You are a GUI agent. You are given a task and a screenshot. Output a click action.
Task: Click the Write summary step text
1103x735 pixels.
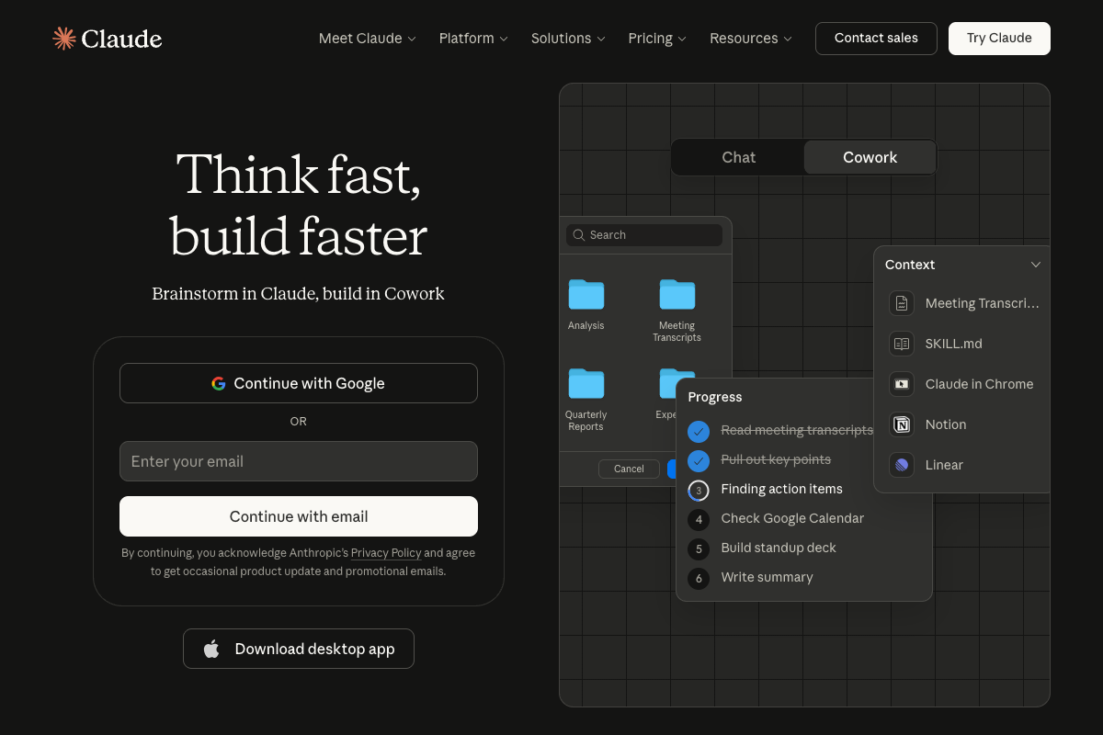[x=767, y=577]
